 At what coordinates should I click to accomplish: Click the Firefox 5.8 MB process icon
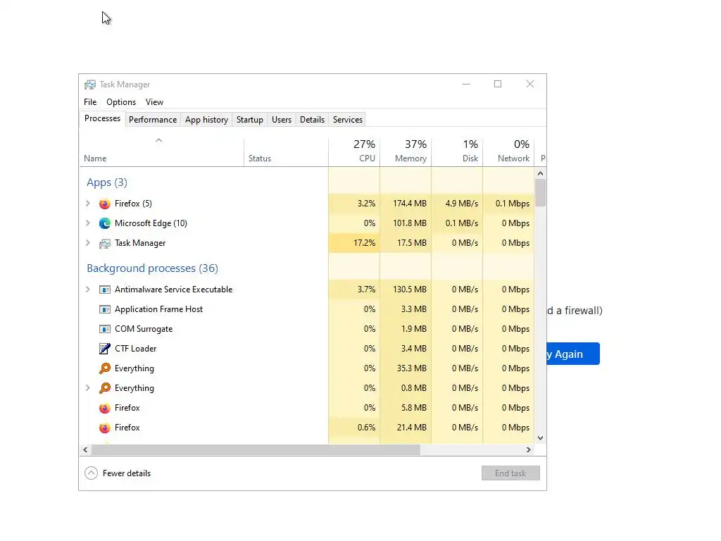coord(105,408)
